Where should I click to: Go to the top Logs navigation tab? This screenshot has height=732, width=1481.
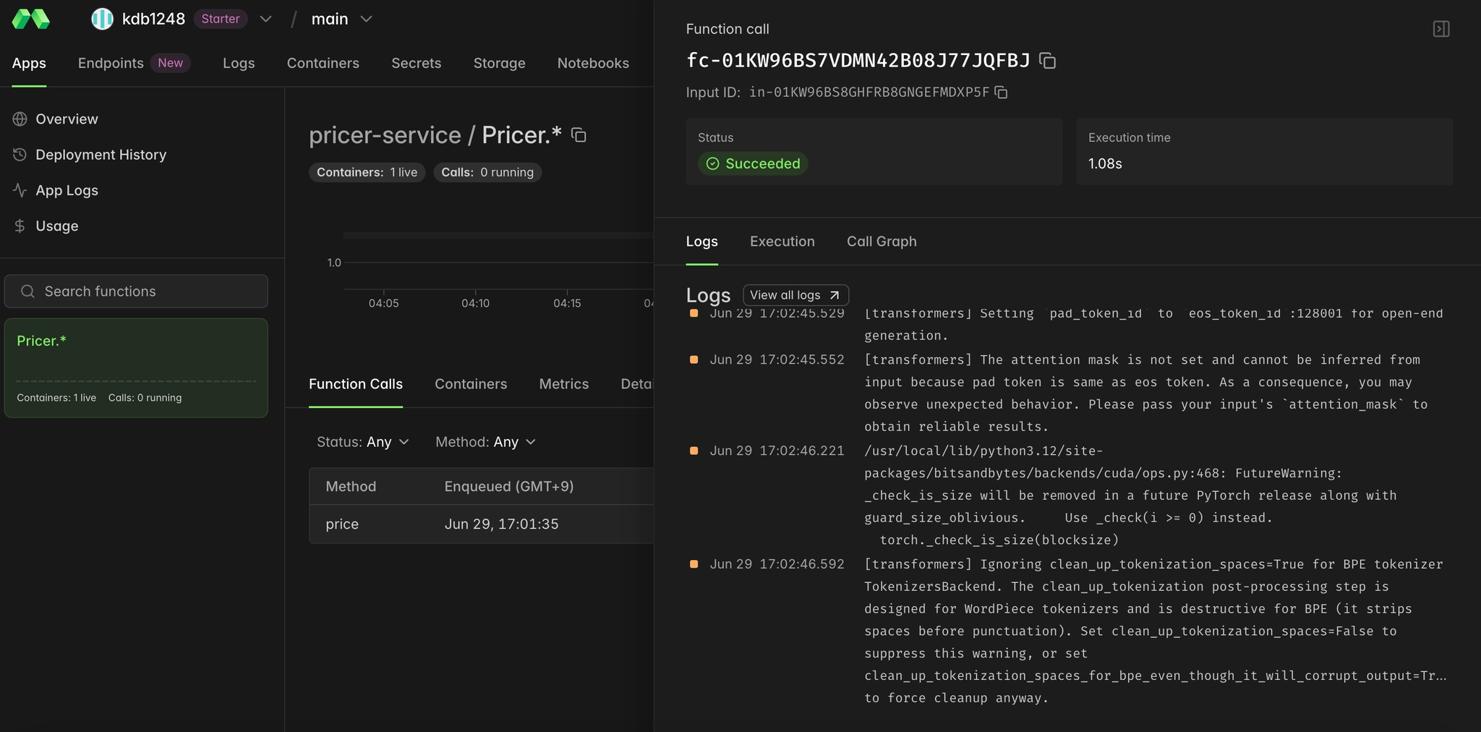pos(239,63)
